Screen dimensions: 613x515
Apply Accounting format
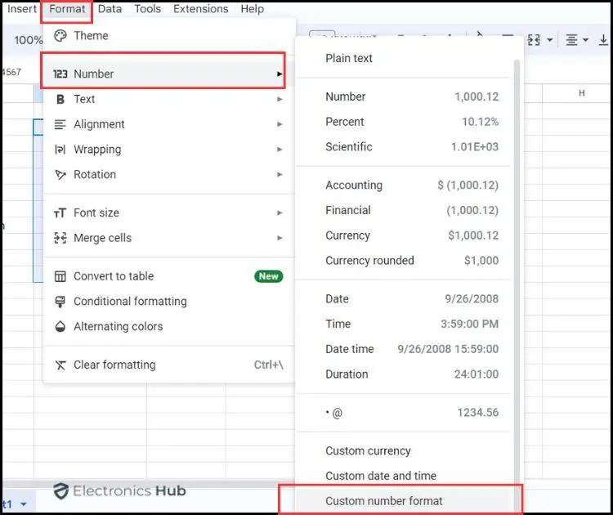click(405, 185)
